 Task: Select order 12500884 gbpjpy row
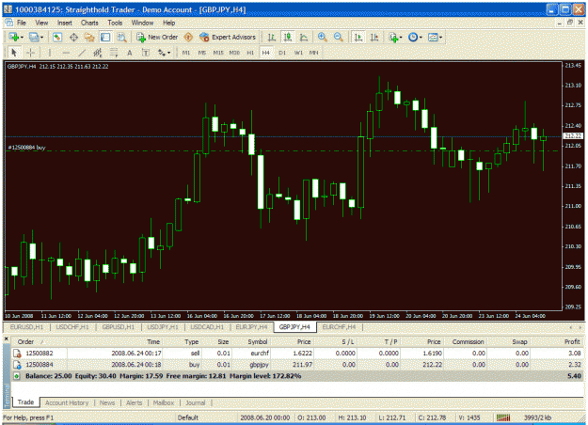(298, 365)
